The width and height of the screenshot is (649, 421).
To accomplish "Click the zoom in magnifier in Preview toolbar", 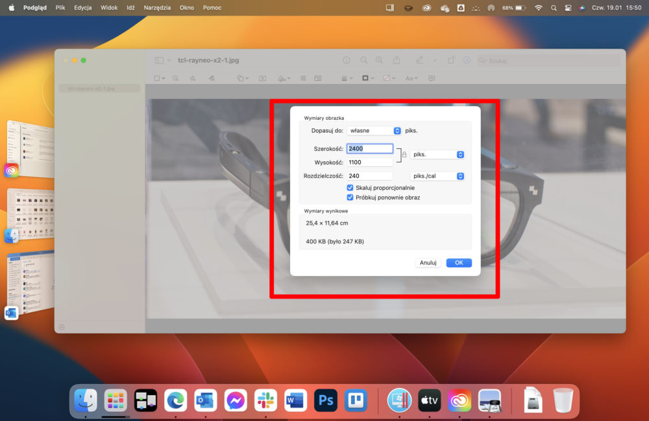I will coord(379,60).
